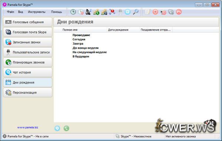Sort by Дата рождения column header

(x=123, y=30)
